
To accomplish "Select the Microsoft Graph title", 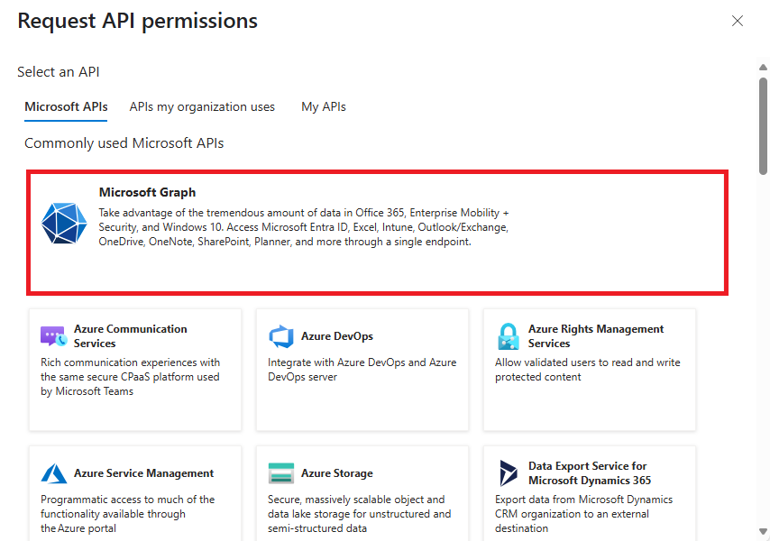I will point(147,192).
